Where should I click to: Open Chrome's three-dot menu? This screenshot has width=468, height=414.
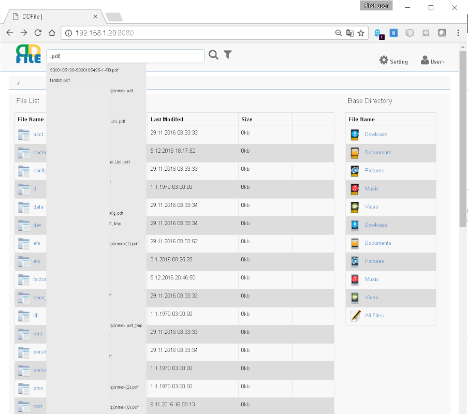[458, 33]
